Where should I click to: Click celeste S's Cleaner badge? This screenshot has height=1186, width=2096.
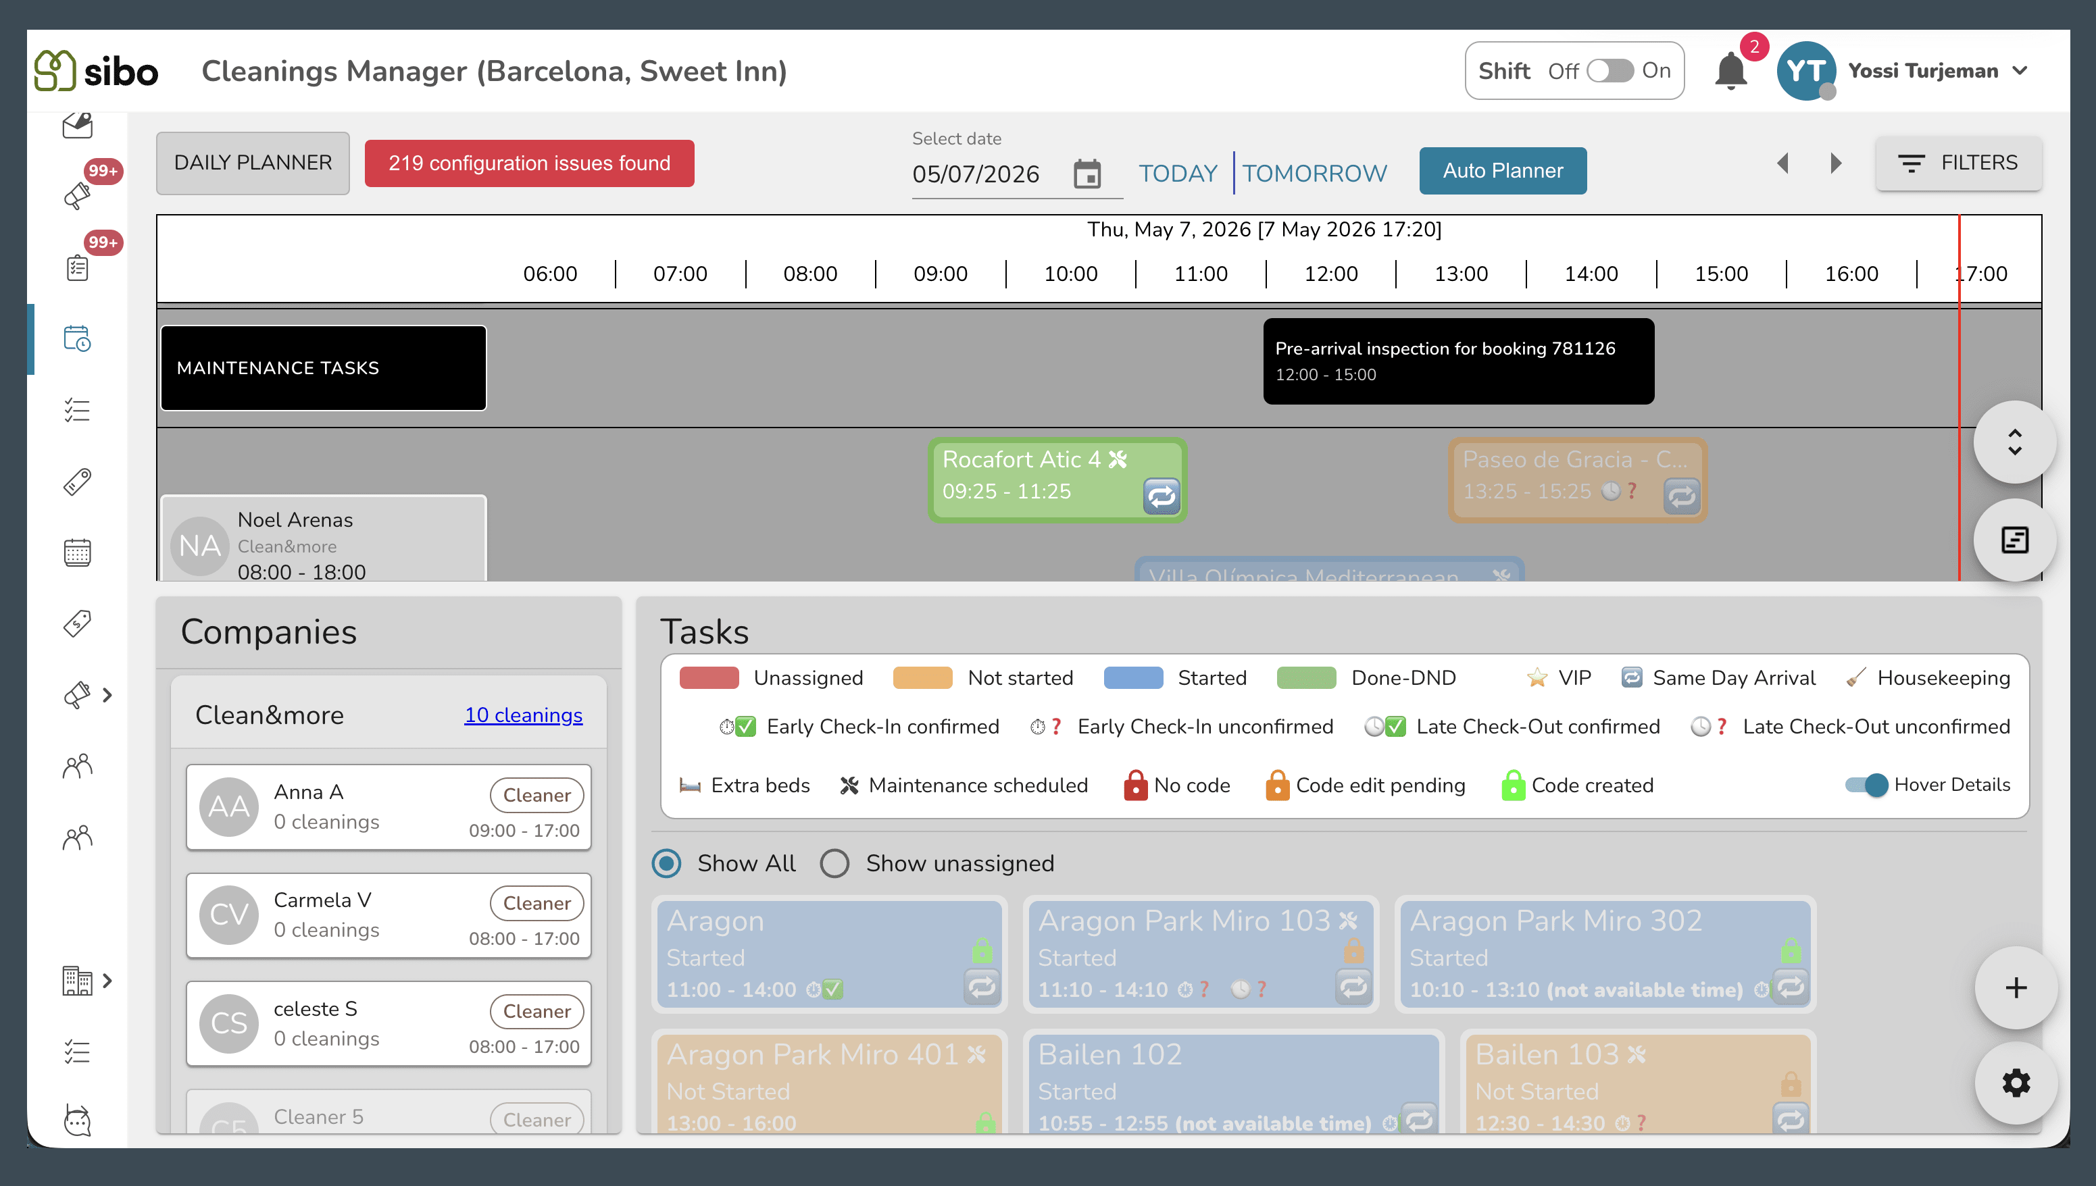click(x=537, y=1011)
